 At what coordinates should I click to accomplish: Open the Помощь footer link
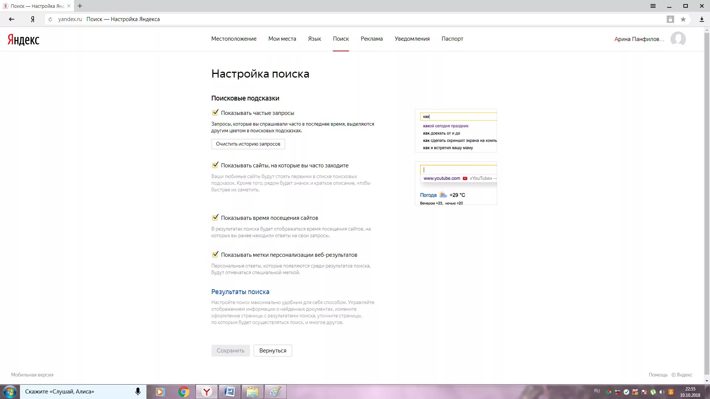(x=658, y=375)
